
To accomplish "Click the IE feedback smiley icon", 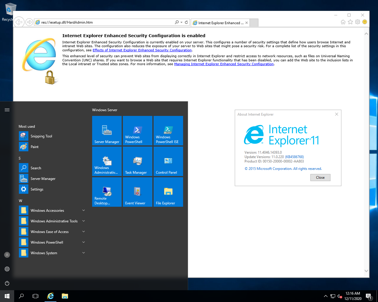I will pos(365,22).
